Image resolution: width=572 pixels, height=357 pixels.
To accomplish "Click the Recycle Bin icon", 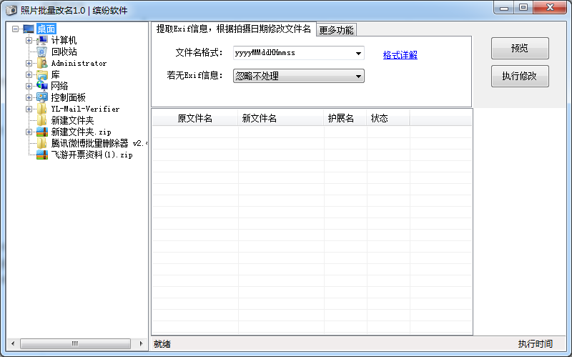I will pos(42,52).
